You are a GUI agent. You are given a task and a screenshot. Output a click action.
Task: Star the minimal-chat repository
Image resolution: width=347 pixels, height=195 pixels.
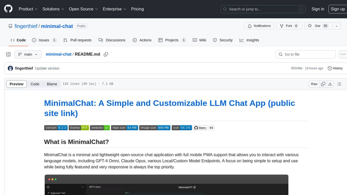[318, 26]
